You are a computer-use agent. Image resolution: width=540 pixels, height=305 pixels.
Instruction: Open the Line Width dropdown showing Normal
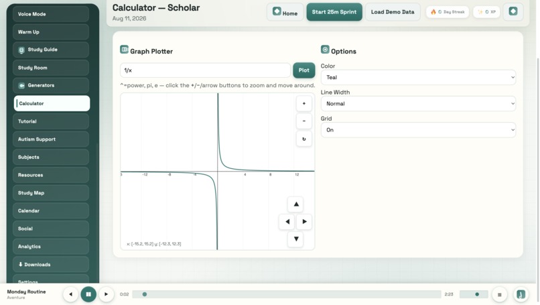coord(418,103)
